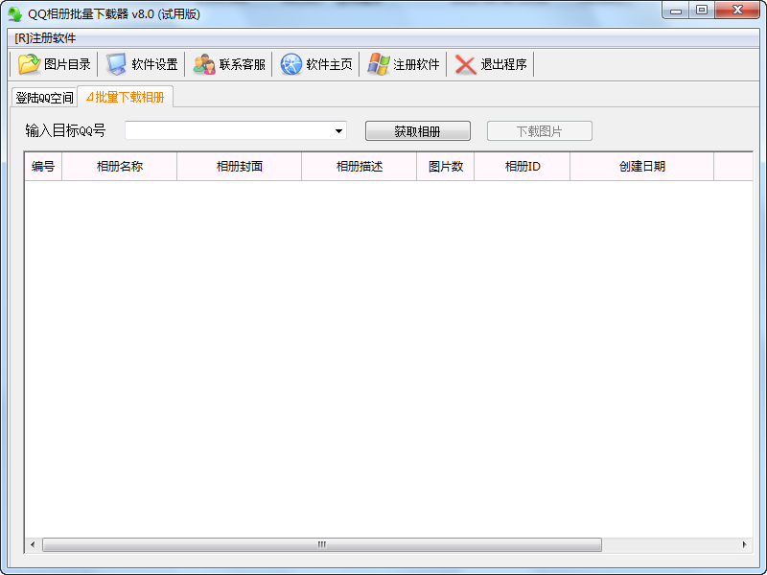Focus the 输入目标QQ号 input field
767x575 pixels.
point(236,131)
